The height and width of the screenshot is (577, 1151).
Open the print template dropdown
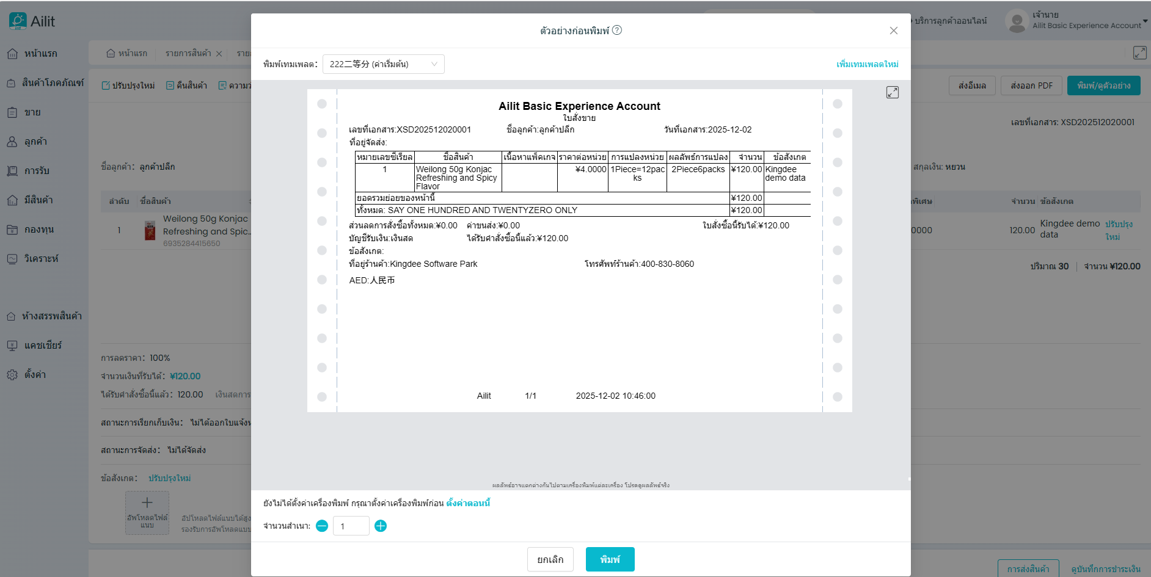pos(383,64)
